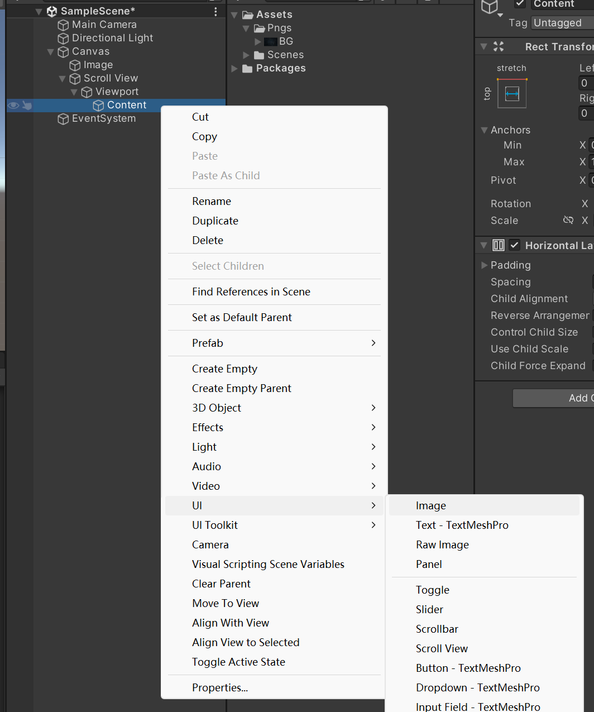Collapse the Assets folder in Project window
This screenshot has height=712, width=594.
click(234, 14)
